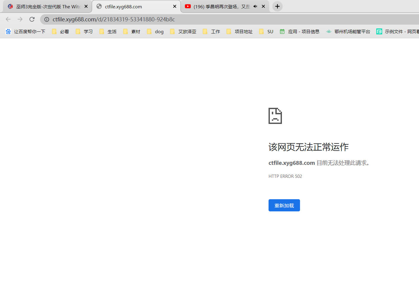This screenshot has width=419, height=284.
Task: Open the site information icon in address bar
Action: [47, 19]
